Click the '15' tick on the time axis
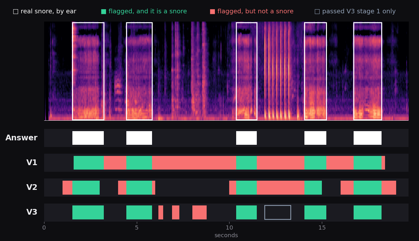Image resolution: width=419 pixels, height=241 pixels. click(322, 228)
